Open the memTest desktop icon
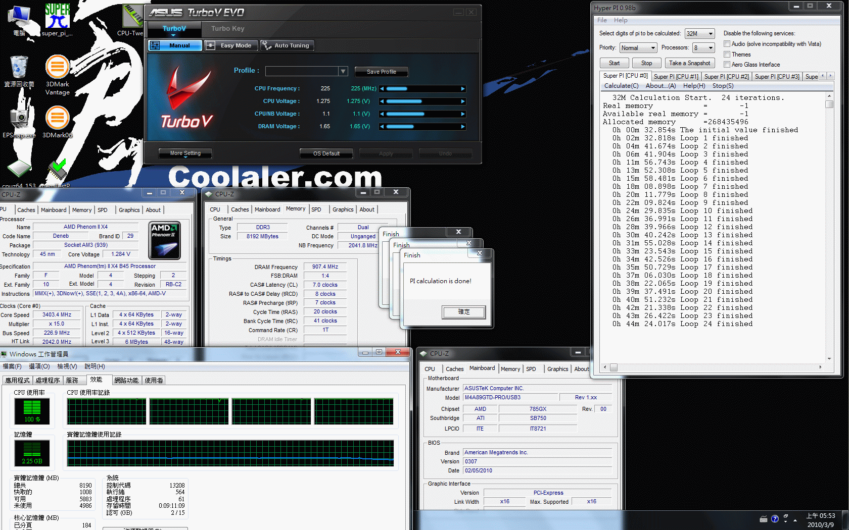This screenshot has width=849, height=530. click(57, 173)
